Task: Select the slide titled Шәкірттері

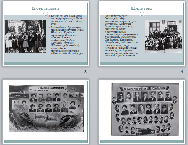Action: (142, 34)
